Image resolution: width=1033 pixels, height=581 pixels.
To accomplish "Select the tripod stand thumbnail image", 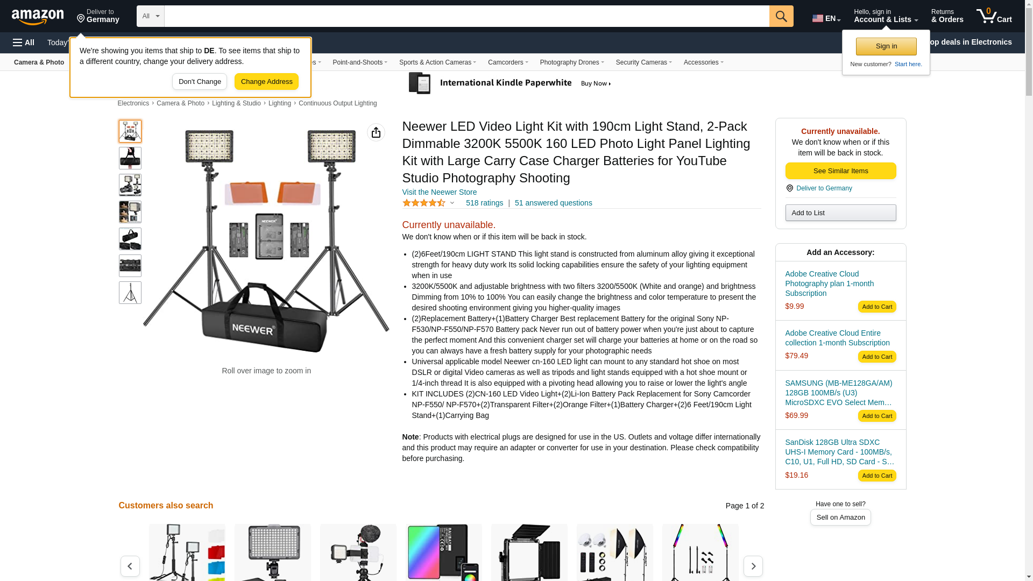I will [130, 293].
